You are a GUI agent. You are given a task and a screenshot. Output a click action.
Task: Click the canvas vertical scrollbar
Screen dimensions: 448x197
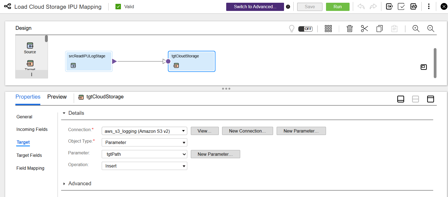pos(435,63)
